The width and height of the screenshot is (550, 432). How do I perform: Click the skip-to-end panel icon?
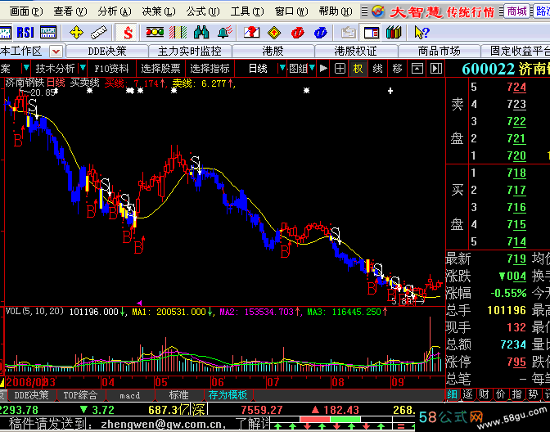coord(436,68)
